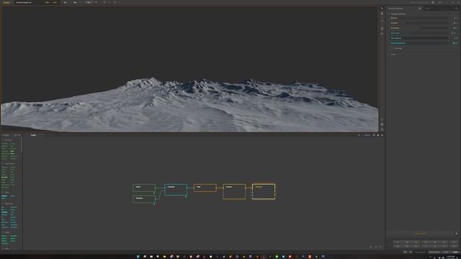
Task: Open the second icon in the properties side strip
Action: [382, 14]
